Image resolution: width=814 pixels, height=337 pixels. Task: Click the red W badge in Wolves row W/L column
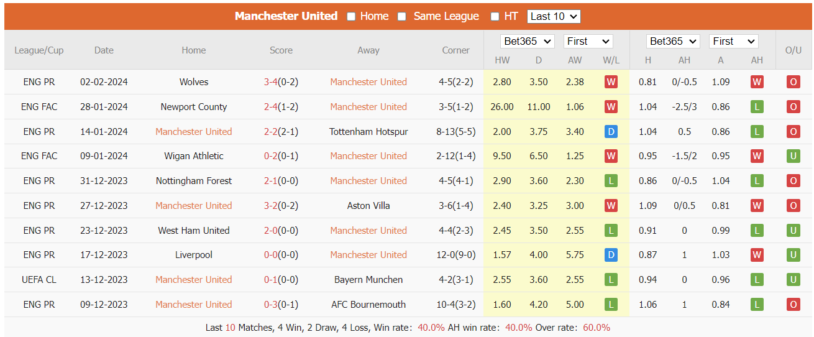coord(611,82)
